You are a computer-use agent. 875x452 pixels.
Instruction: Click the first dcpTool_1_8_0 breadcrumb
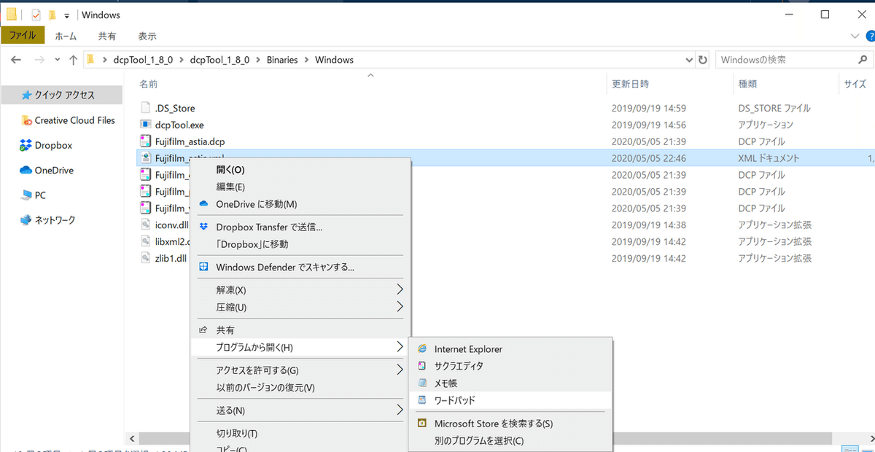click(142, 60)
